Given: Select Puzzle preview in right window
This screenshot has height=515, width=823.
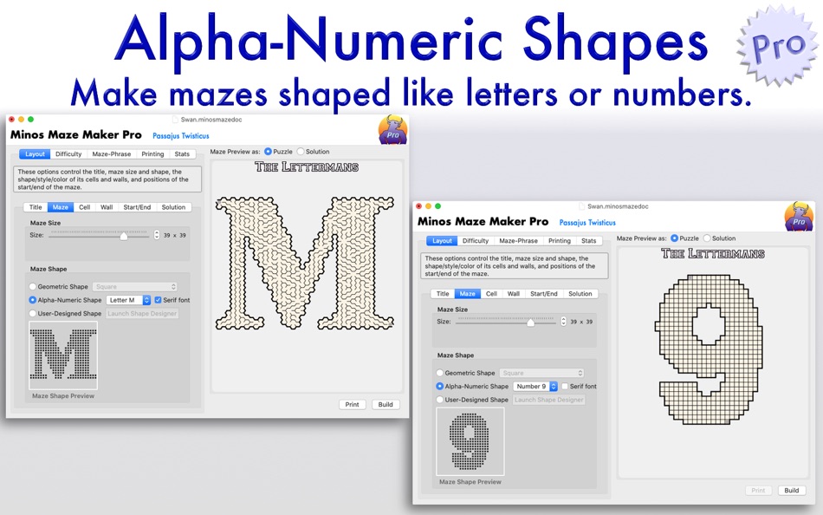Looking at the screenshot, I should (675, 238).
